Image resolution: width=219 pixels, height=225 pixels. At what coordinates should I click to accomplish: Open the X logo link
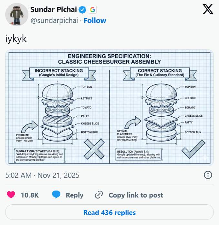pyautogui.click(x=208, y=9)
